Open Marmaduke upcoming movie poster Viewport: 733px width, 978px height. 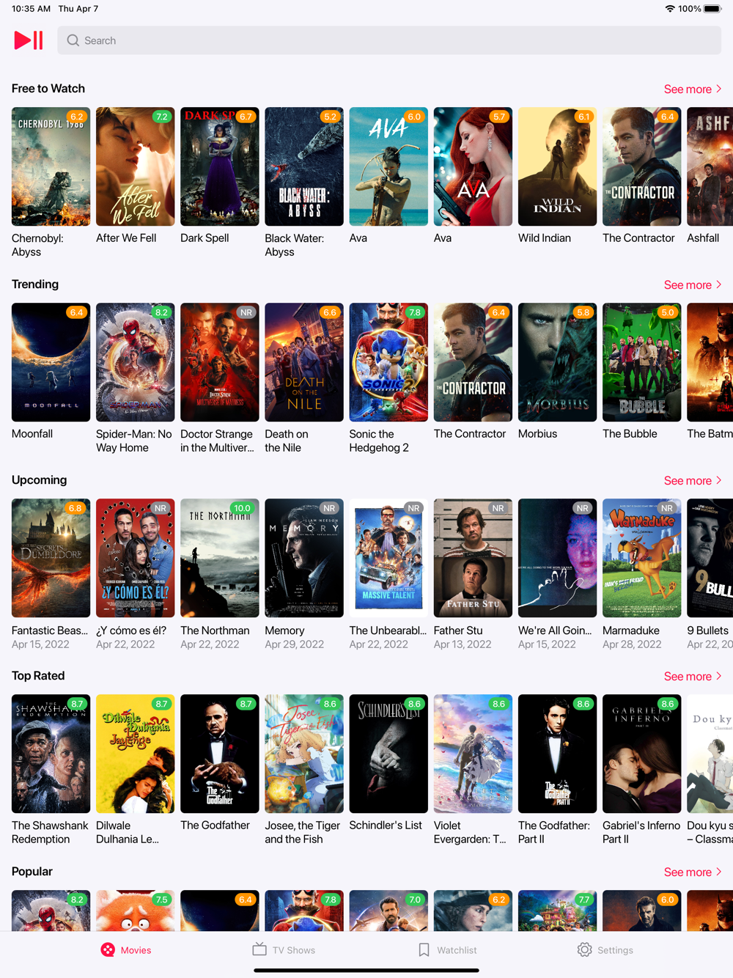click(641, 558)
